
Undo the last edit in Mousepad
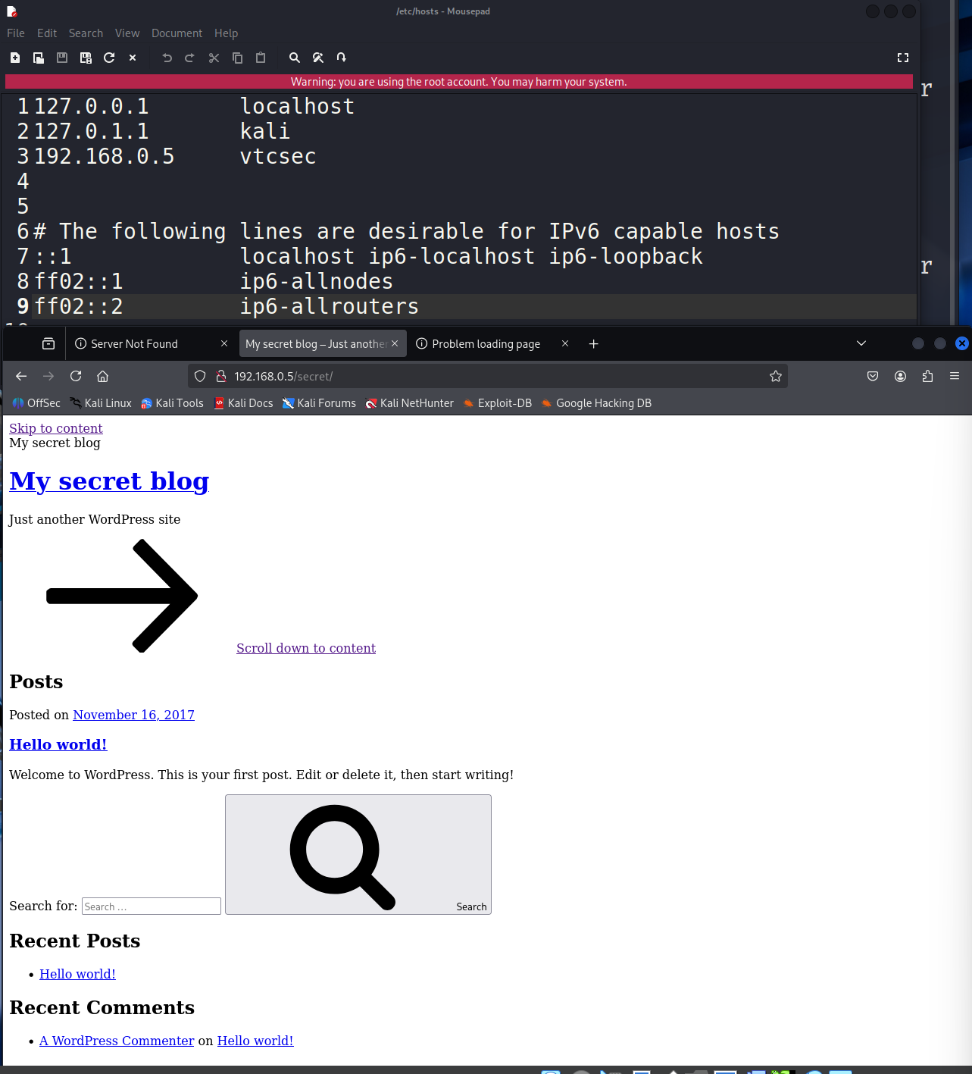pyautogui.click(x=167, y=58)
